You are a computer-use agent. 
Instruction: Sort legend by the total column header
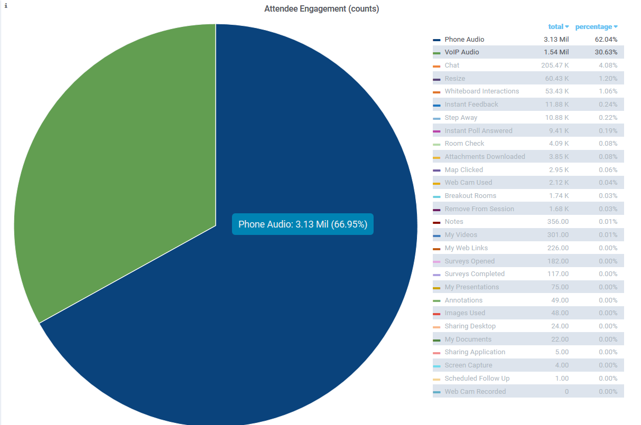point(558,26)
